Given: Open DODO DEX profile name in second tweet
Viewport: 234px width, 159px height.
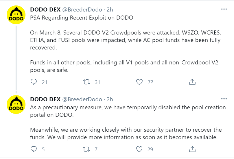Looking at the screenshot, I should [45, 99].
